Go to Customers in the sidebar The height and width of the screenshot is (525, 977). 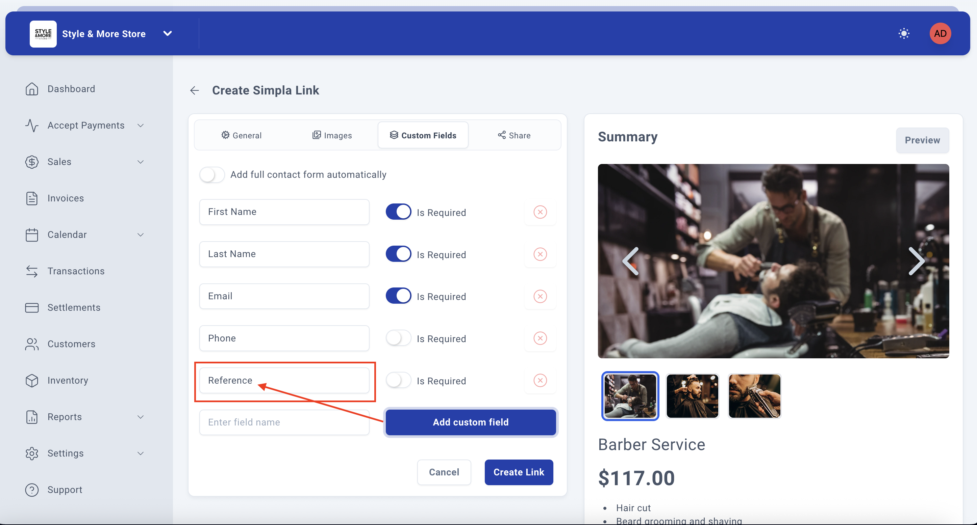point(71,344)
